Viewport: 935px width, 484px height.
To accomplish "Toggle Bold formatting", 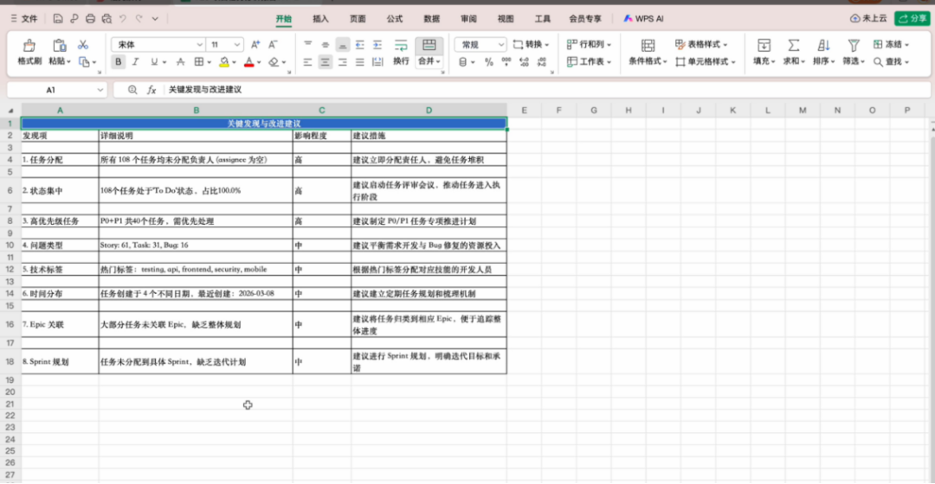I will click(118, 61).
